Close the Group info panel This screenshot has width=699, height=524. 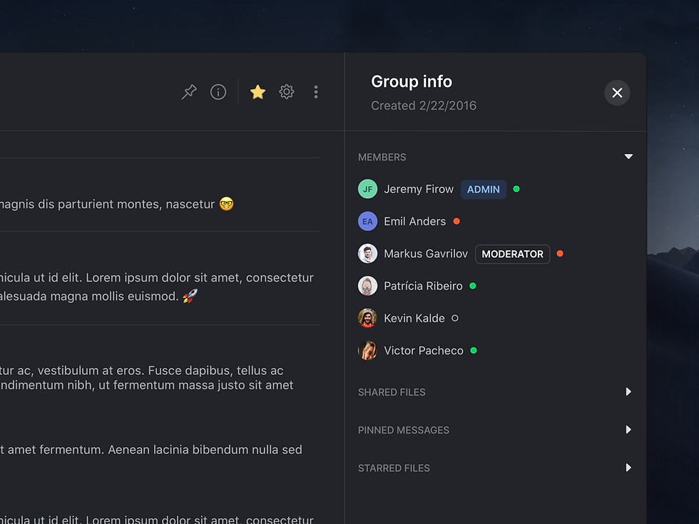tap(617, 93)
